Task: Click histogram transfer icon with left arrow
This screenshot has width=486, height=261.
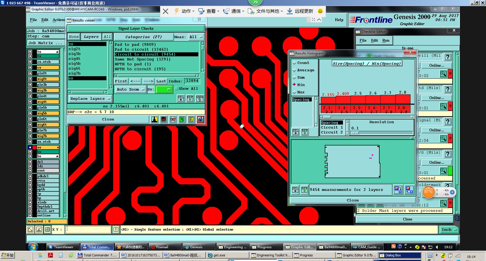Action: pyautogui.click(x=409, y=190)
